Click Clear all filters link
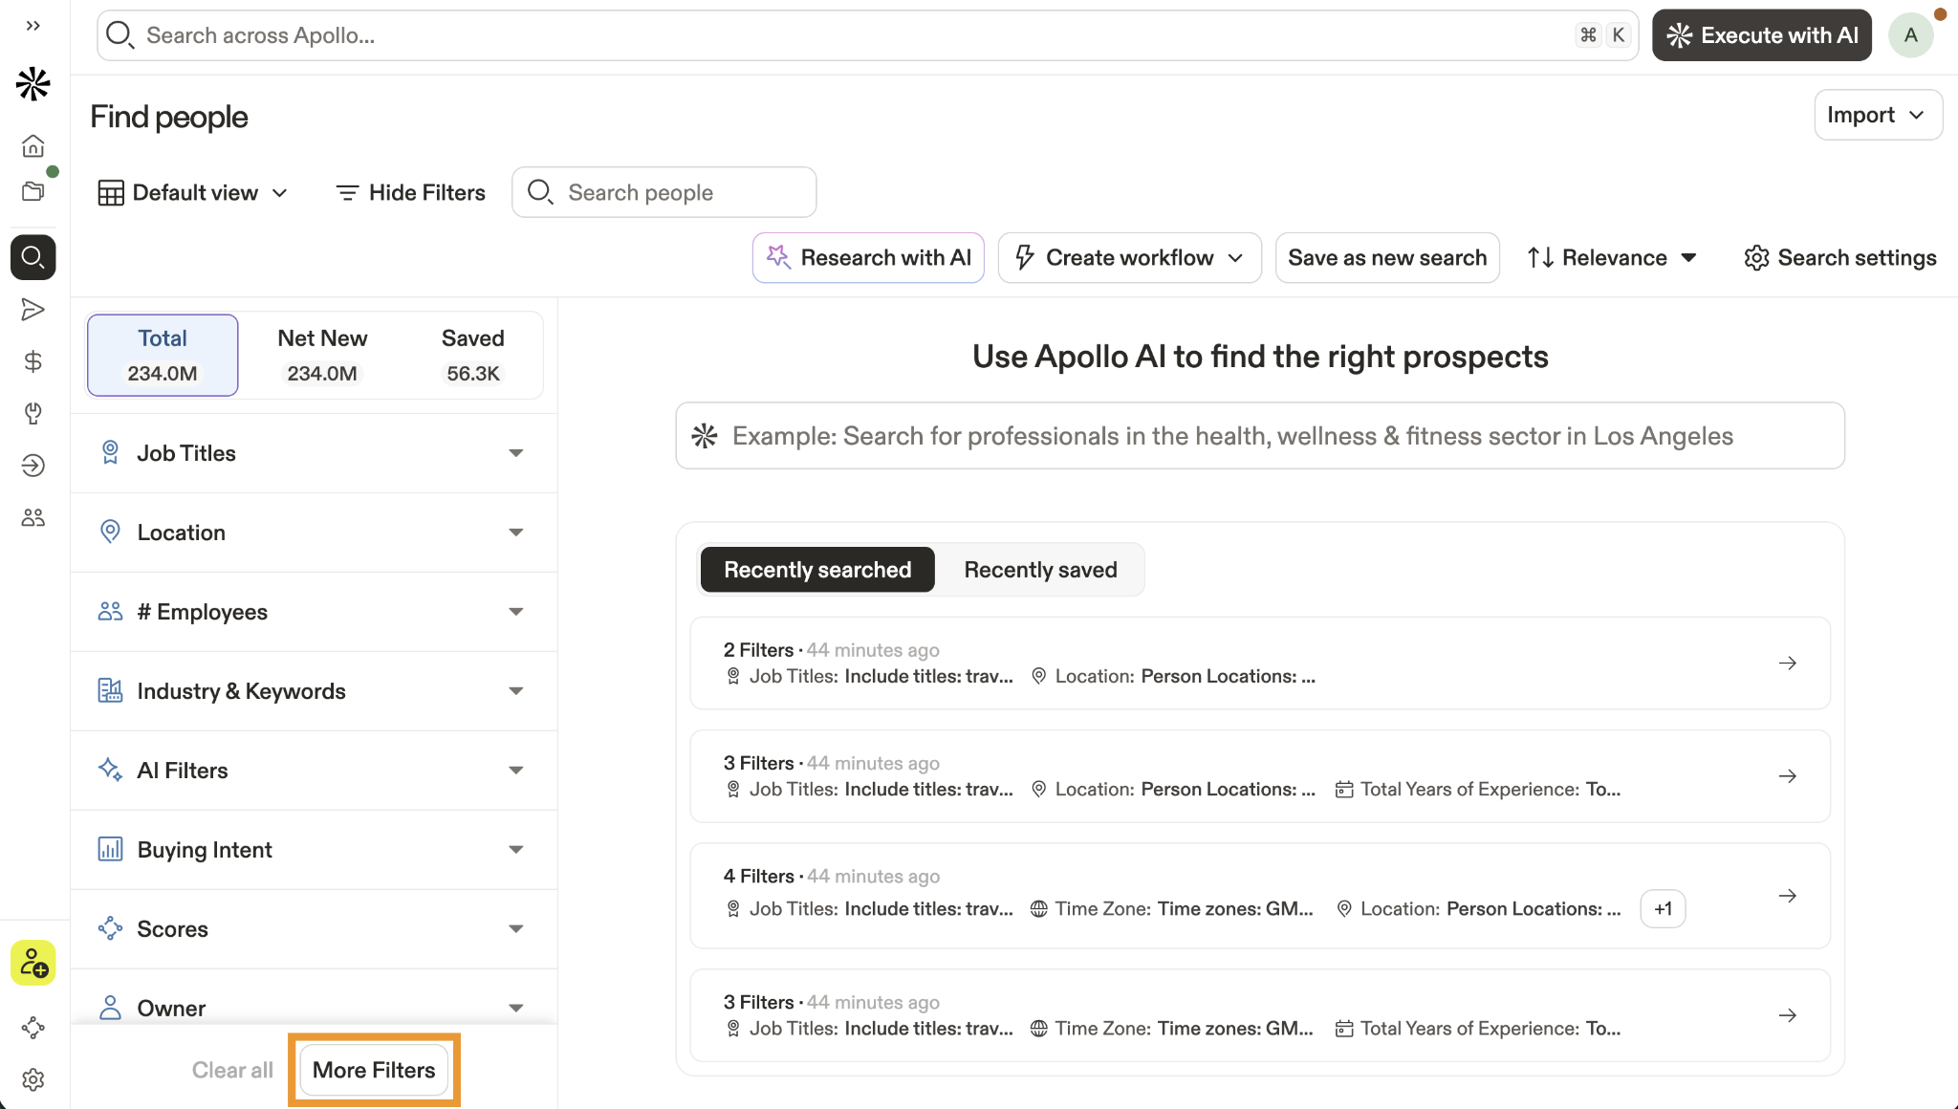Viewport: 1958px width, 1109px height. click(x=232, y=1070)
